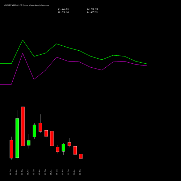Click the 22 Dec date label

click(x=68, y=172)
